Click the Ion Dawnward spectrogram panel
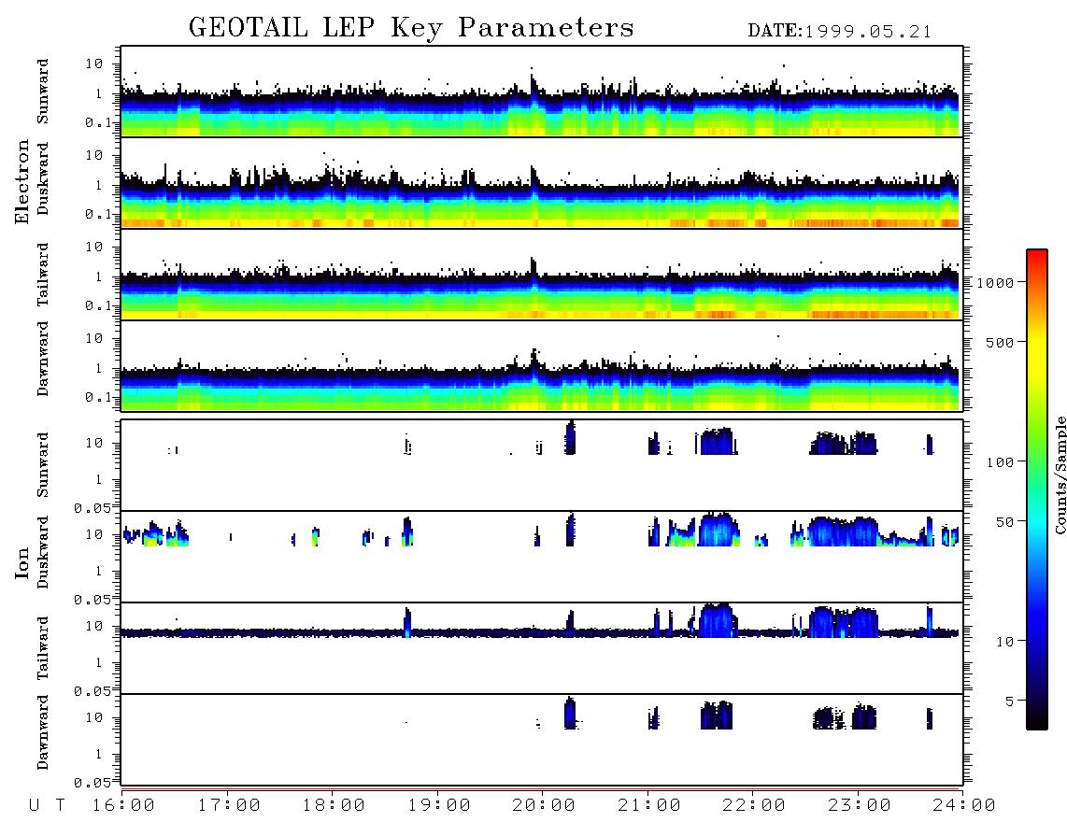This screenshot has height=822, width=1067. pyautogui.click(x=542, y=739)
